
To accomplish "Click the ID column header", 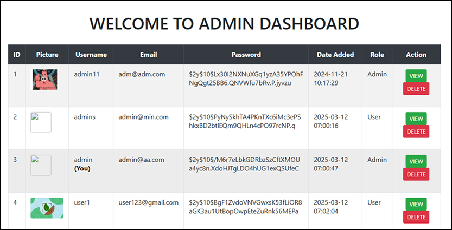I will click(x=17, y=55).
